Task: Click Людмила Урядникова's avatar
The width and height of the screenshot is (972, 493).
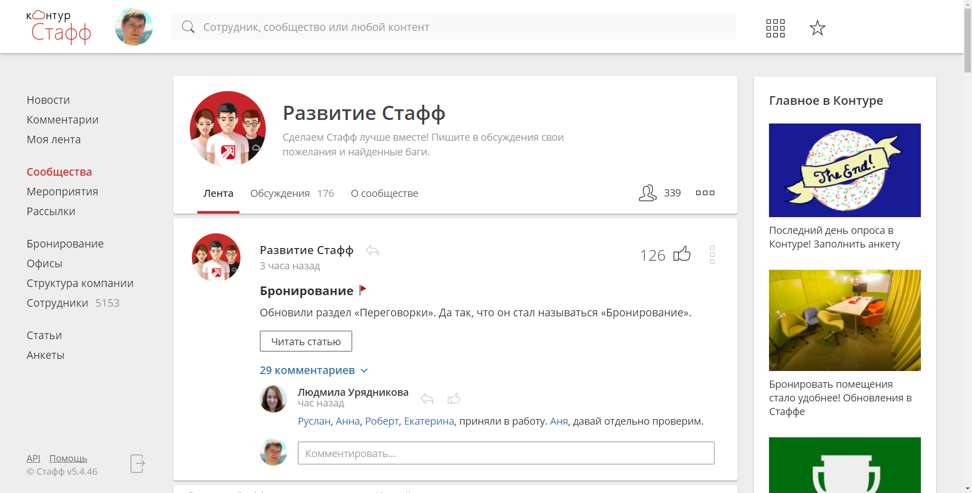Action: pyautogui.click(x=273, y=399)
